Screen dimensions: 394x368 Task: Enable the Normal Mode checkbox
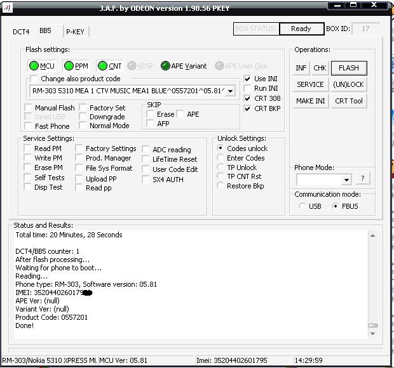click(x=83, y=126)
